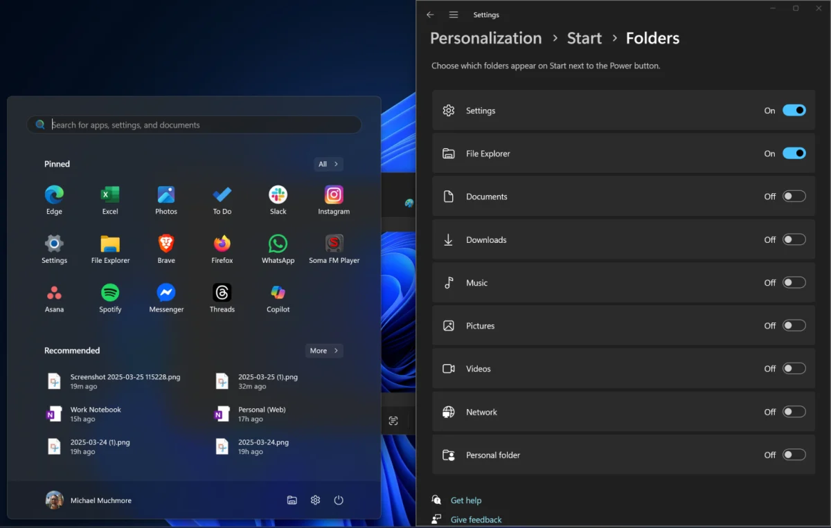Viewport: 831px width, 528px height.
Task: Open the Settings navigation hamburger menu
Action: pyautogui.click(x=454, y=15)
